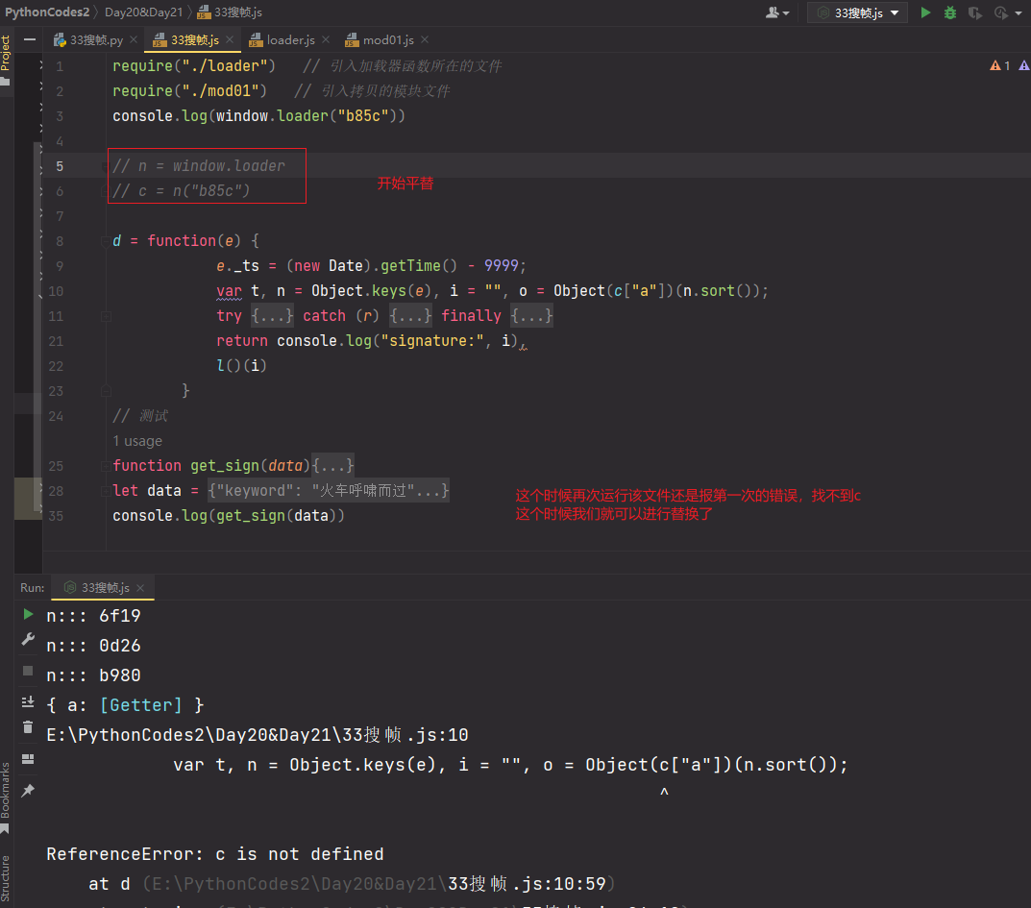1031x908 pixels.
Task: Click the console.log(window.loader("b85c")) line
Action: [x=259, y=115]
